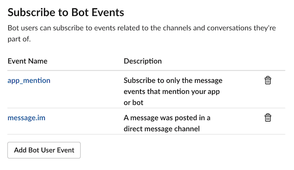Select text 'events that mention your app'
This screenshot has height=170, width=294.
point(171,92)
